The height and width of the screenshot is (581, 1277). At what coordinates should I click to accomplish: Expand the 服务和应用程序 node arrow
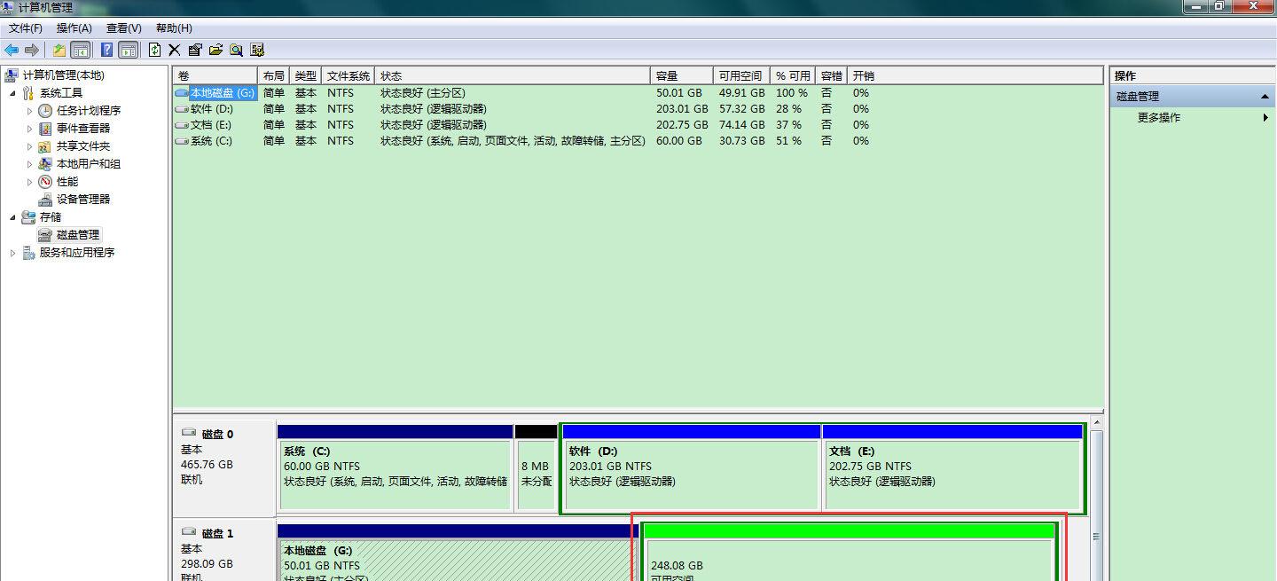(x=12, y=253)
